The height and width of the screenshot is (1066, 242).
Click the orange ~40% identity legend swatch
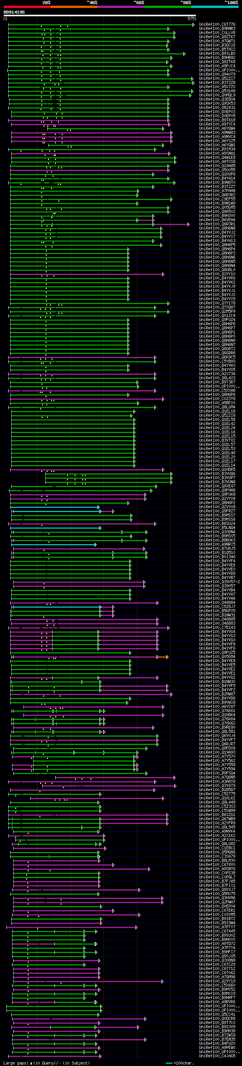coord(74,7)
